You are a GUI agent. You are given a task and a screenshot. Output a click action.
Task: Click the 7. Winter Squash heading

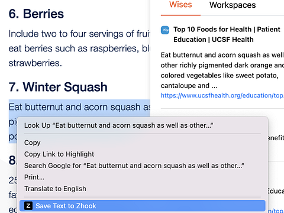pos(58,87)
